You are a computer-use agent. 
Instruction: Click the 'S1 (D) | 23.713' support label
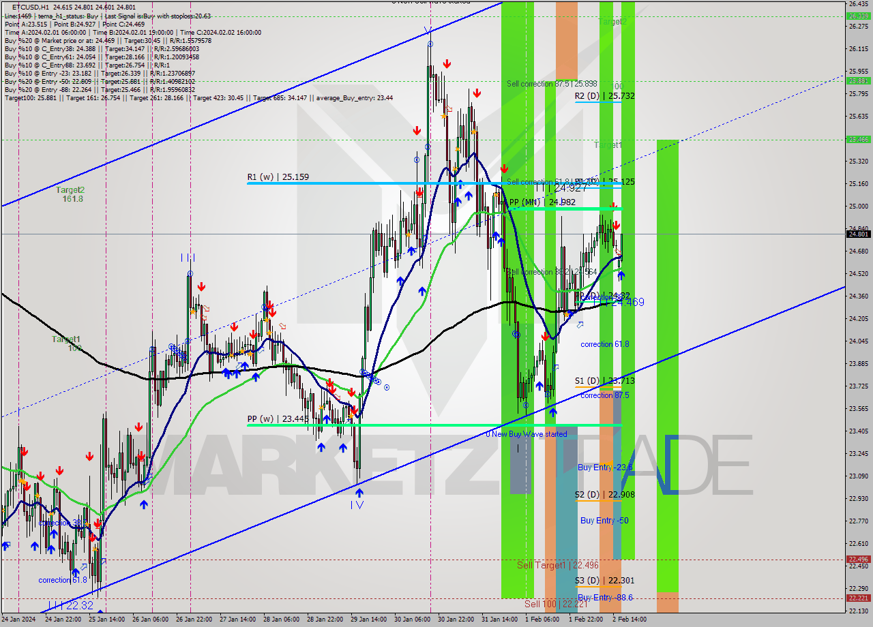[x=605, y=381]
